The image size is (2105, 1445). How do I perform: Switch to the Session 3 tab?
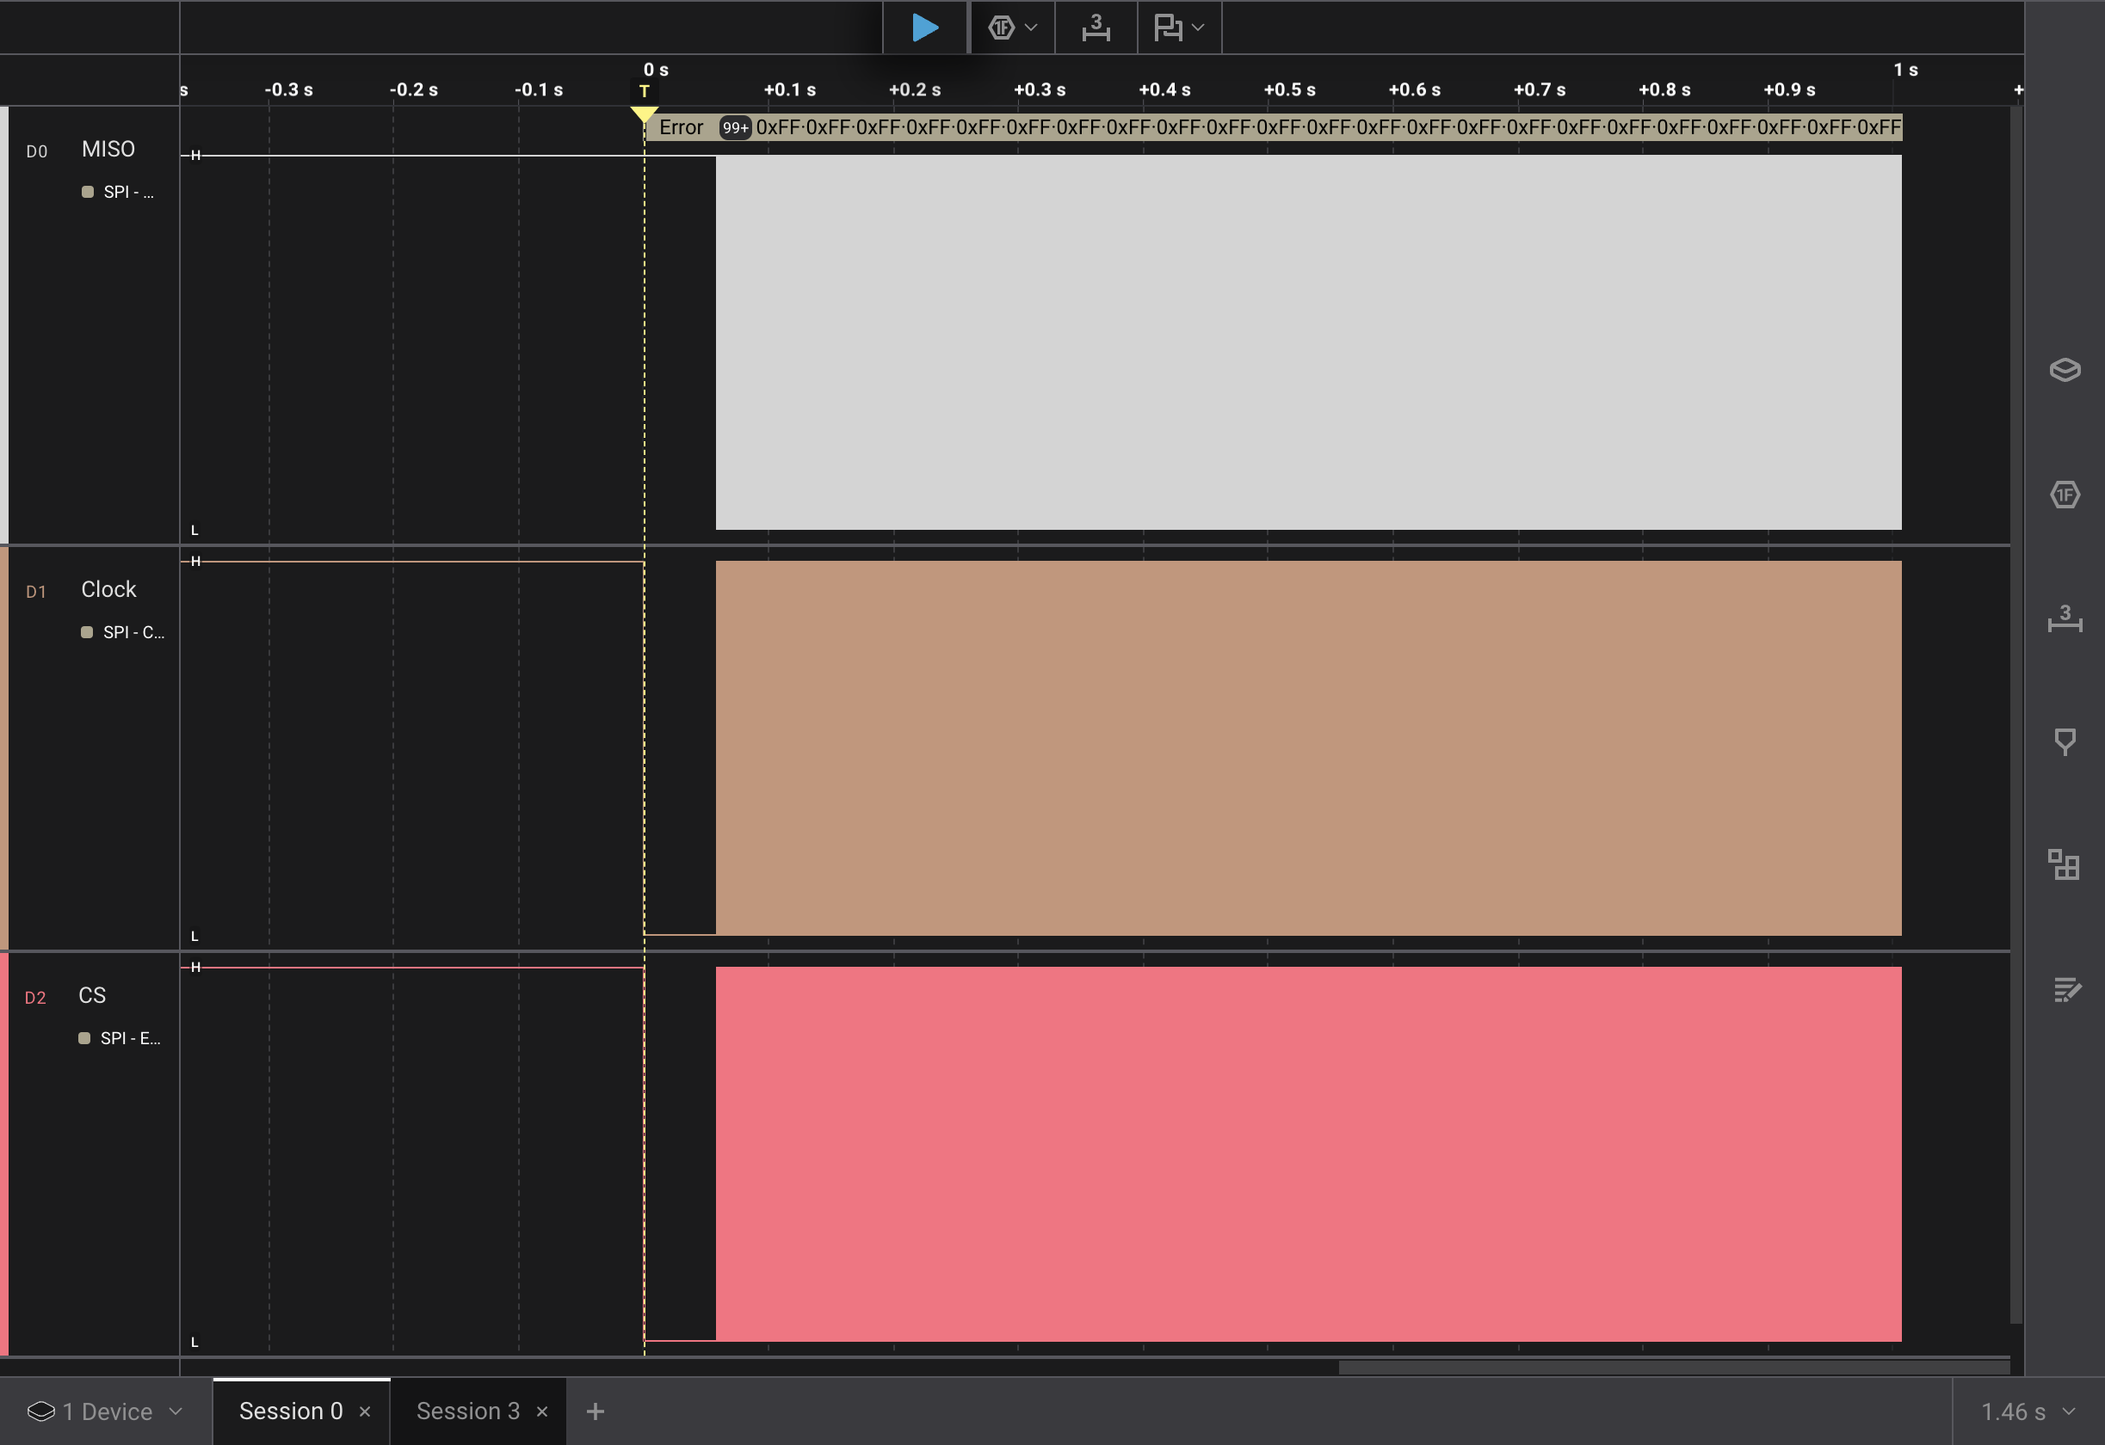point(467,1411)
